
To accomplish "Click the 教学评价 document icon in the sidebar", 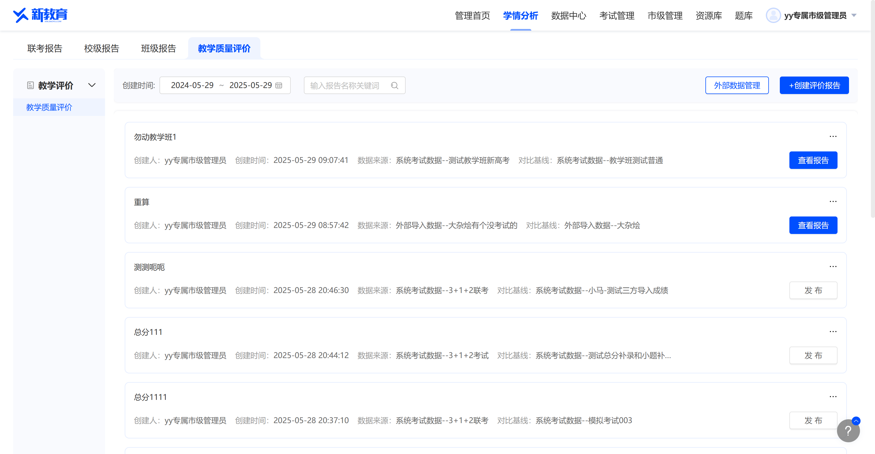I will coord(30,86).
